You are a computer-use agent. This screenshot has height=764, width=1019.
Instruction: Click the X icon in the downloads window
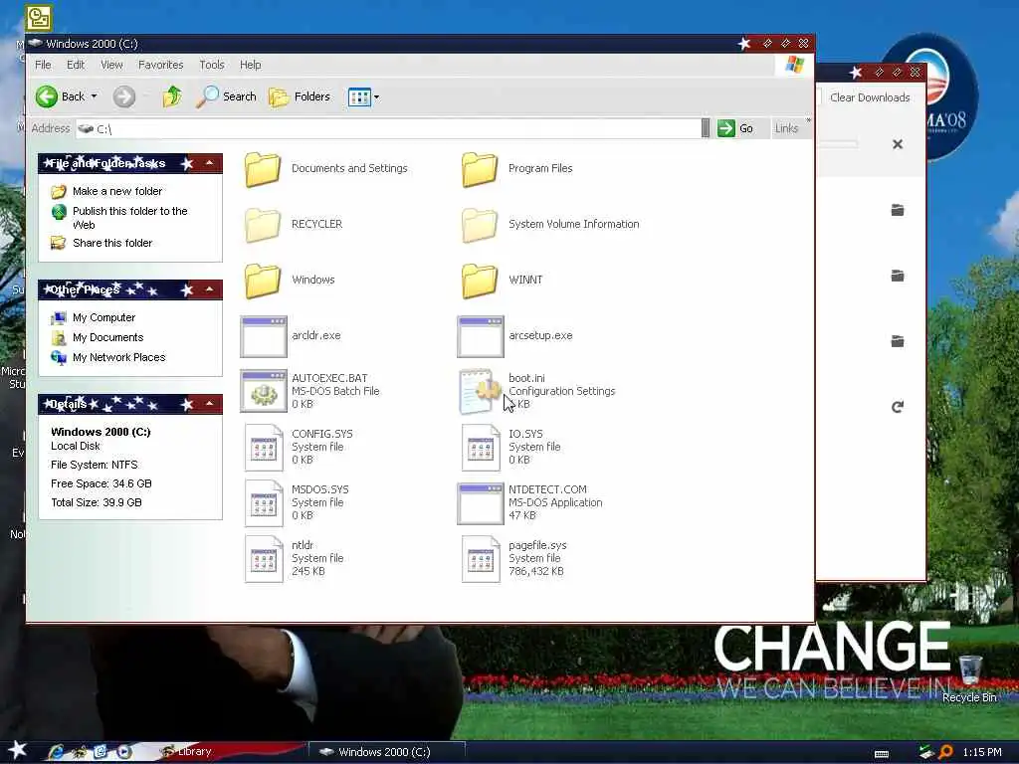point(898,144)
